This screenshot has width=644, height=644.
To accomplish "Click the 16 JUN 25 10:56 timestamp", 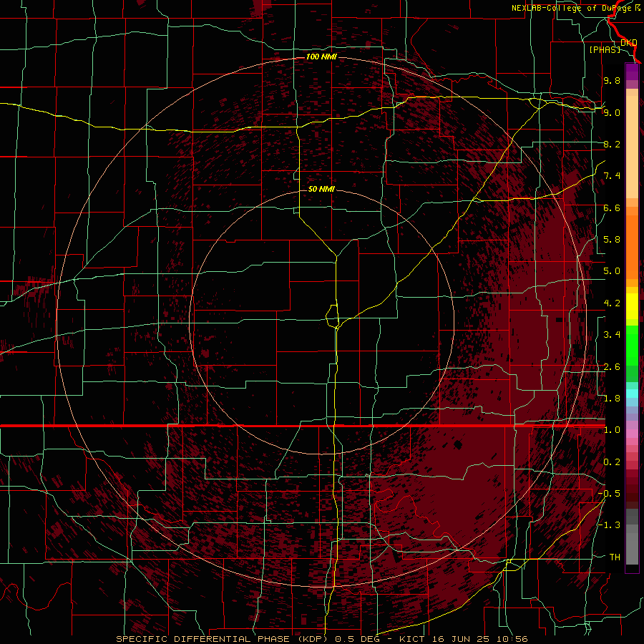I will [481, 639].
